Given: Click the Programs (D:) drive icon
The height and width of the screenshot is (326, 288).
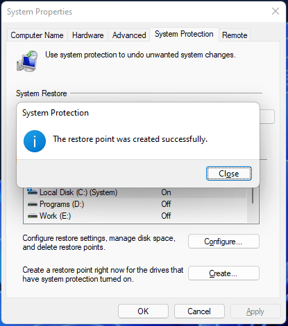Looking at the screenshot, I should pos(33,204).
